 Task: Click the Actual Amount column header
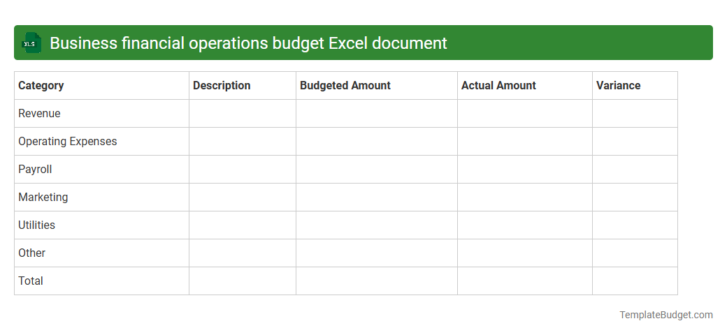click(x=525, y=86)
